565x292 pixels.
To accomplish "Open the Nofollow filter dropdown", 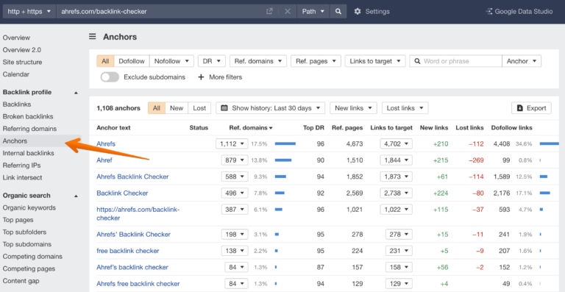I will point(171,61).
